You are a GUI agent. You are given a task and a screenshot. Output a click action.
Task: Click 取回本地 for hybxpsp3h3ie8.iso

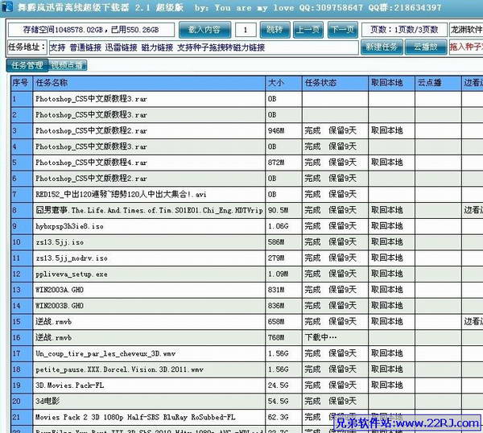click(386, 225)
